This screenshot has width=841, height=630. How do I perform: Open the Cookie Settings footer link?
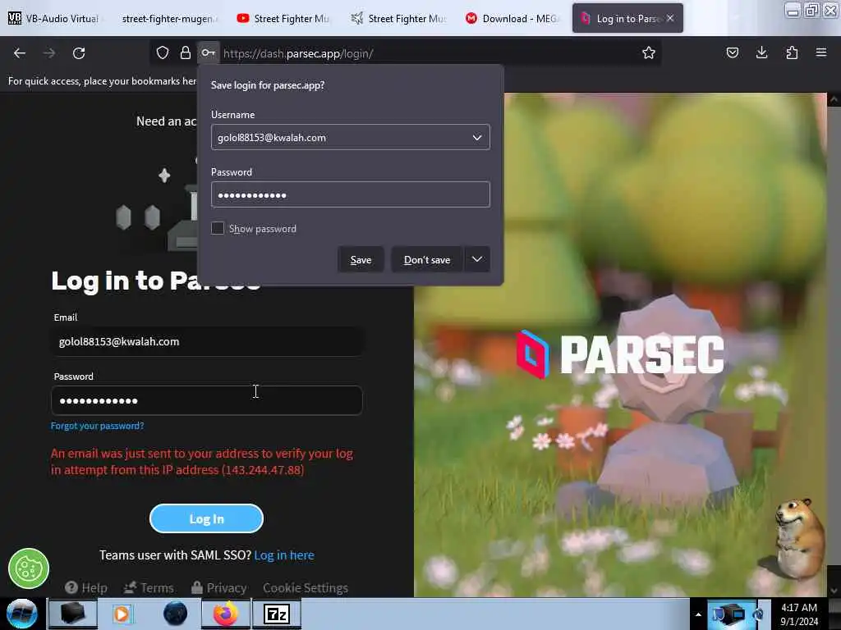coord(306,587)
